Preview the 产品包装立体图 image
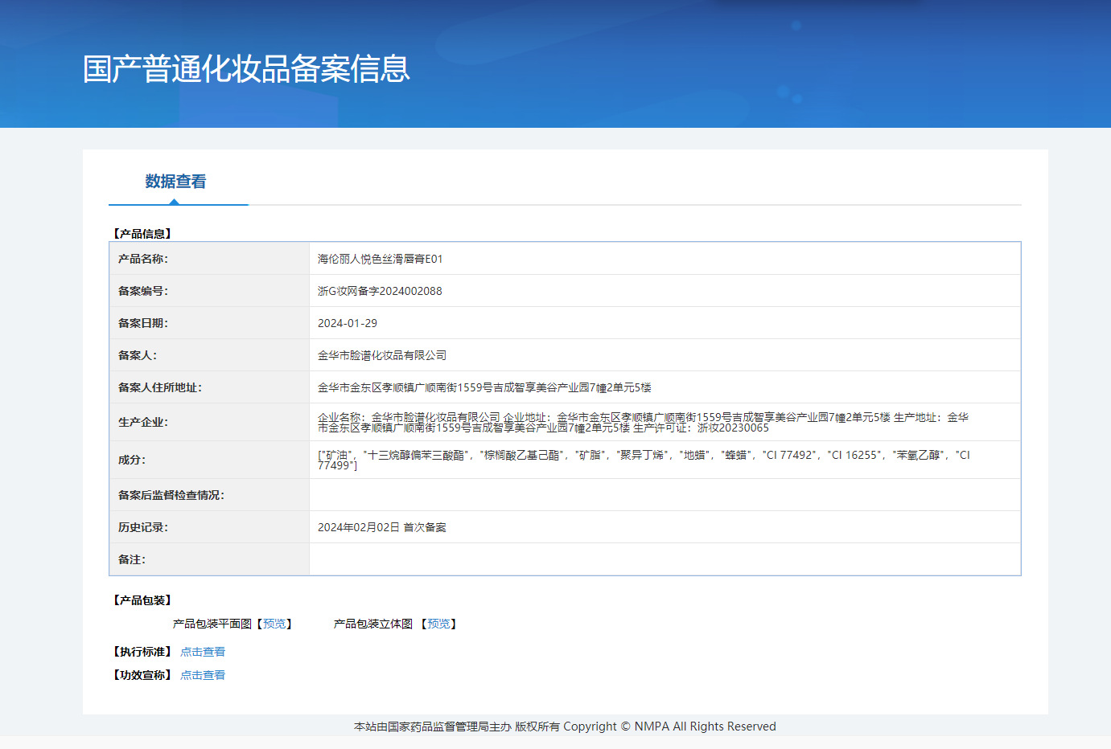 [438, 624]
